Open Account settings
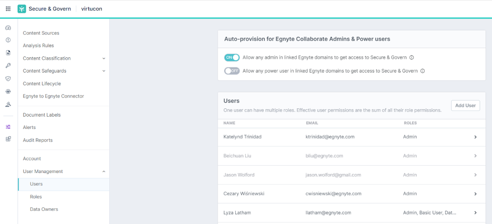The width and height of the screenshot is (492, 224). pyautogui.click(x=31, y=159)
